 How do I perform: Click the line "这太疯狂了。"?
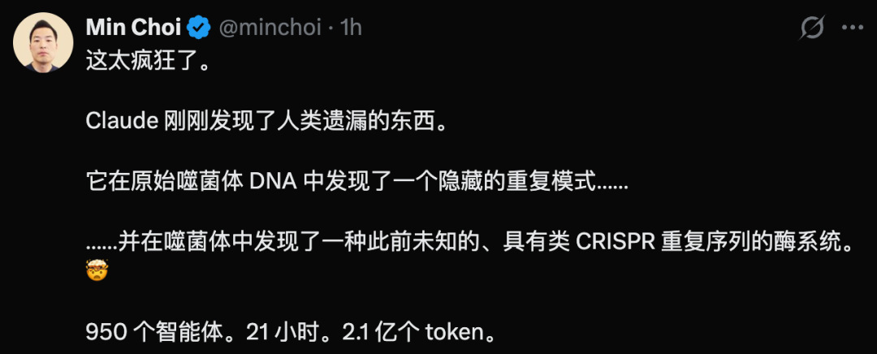(148, 61)
